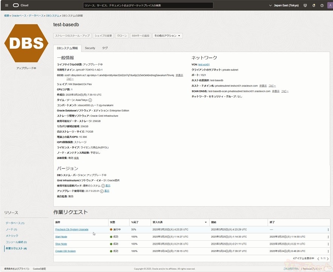This screenshot has width=333, height=272.
Task: Switch to the タグ tab
Action: [105, 48]
